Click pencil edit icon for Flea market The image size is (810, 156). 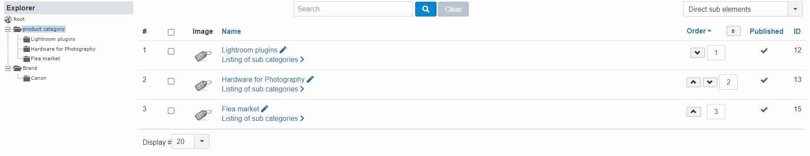(x=264, y=109)
